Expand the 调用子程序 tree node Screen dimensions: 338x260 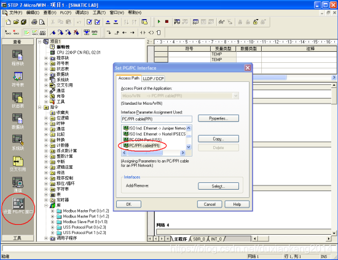point(46,238)
